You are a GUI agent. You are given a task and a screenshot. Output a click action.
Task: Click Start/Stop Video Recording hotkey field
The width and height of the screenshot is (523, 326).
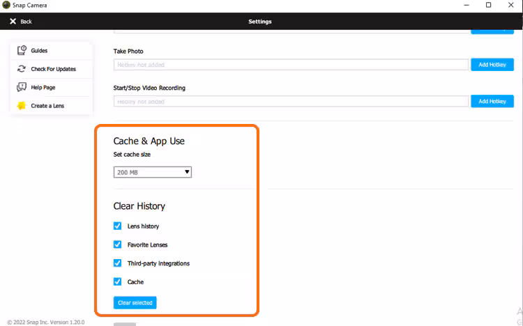pos(291,101)
